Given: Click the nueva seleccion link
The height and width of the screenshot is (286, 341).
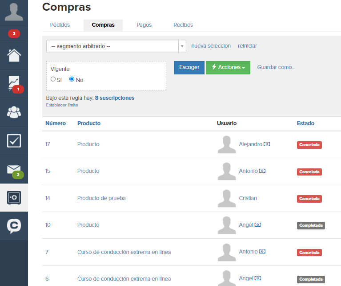Looking at the screenshot, I should coord(211,46).
